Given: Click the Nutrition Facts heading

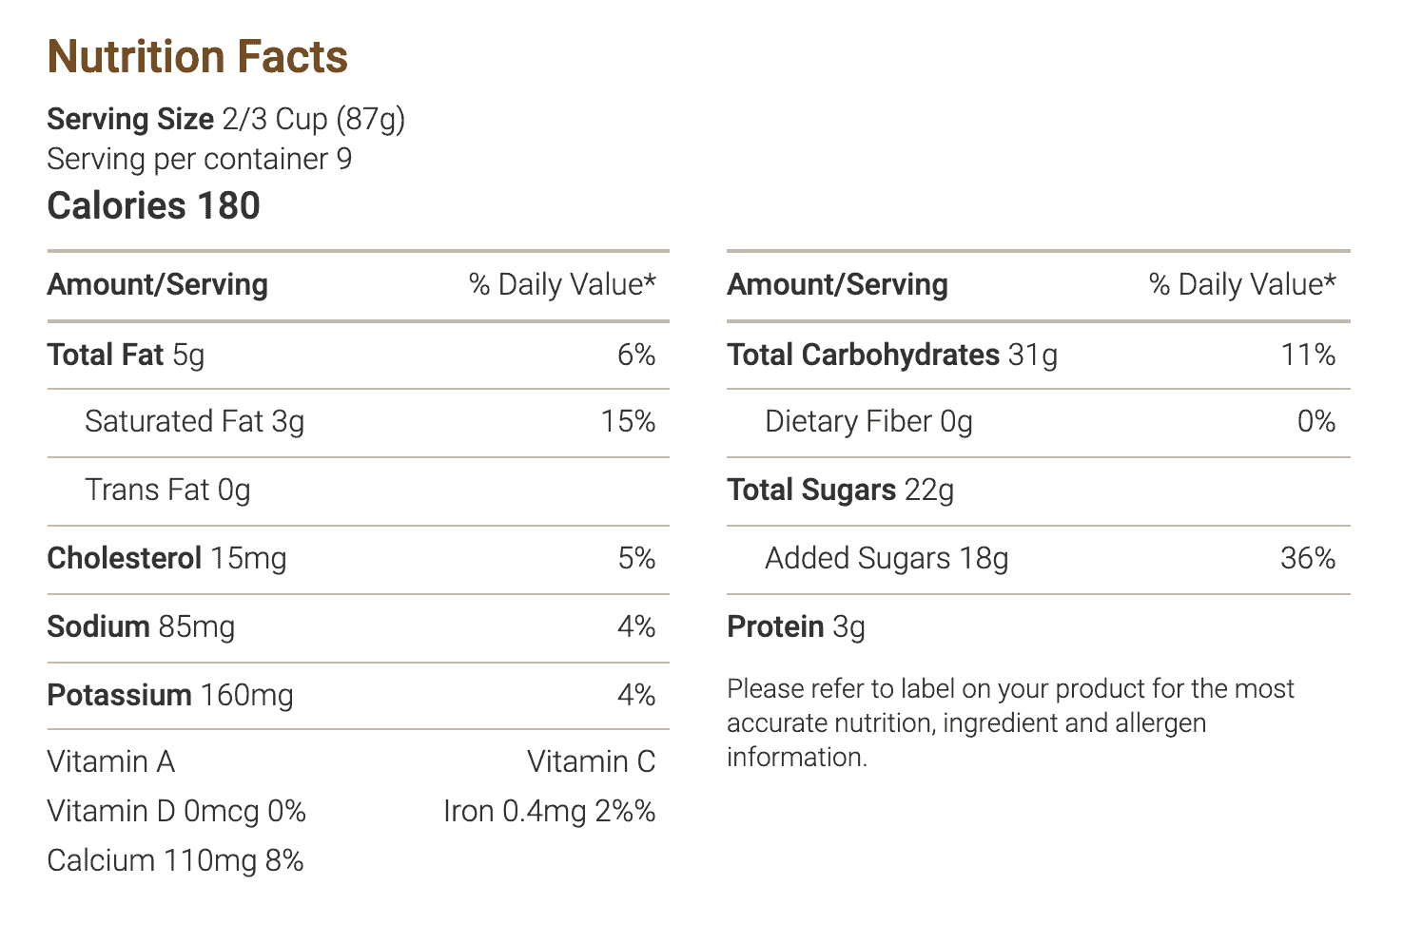Looking at the screenshot, I should (x=198, y=57).
